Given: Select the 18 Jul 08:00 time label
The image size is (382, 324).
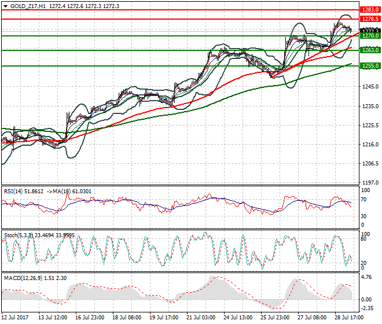Looking at the screenshot, I should pyautogui.click(x=127, y=318).
